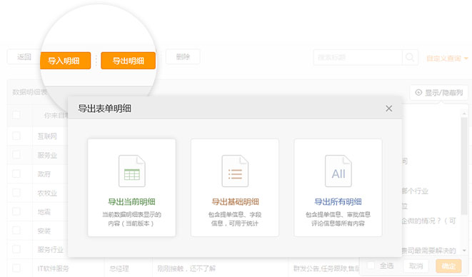Click the orange list document icon
Image resolution: width=472 pixels, height=277 pixels.
coord(235,171)
